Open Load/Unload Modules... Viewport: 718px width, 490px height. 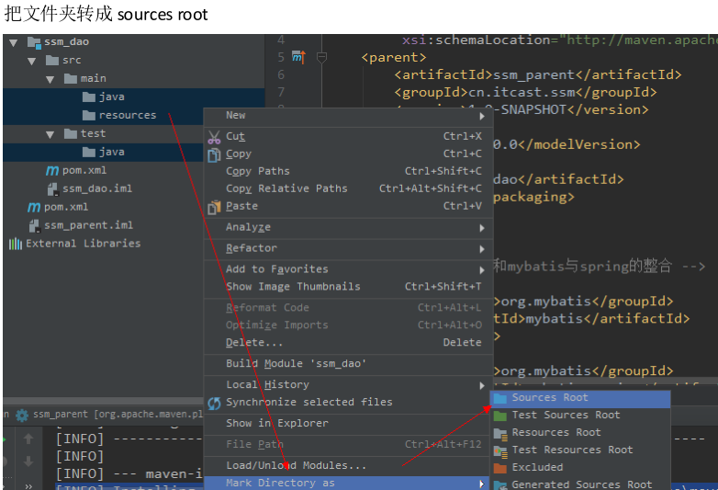tap(348, 466)
